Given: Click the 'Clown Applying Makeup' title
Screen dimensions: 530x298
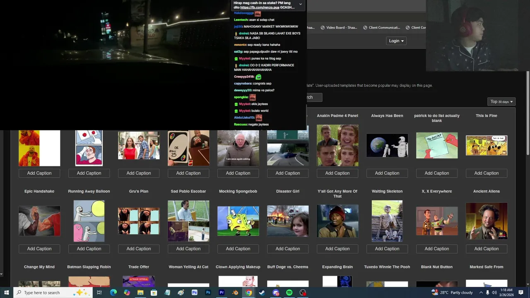Looking at the screenshot, I should [x=238, y=267].
